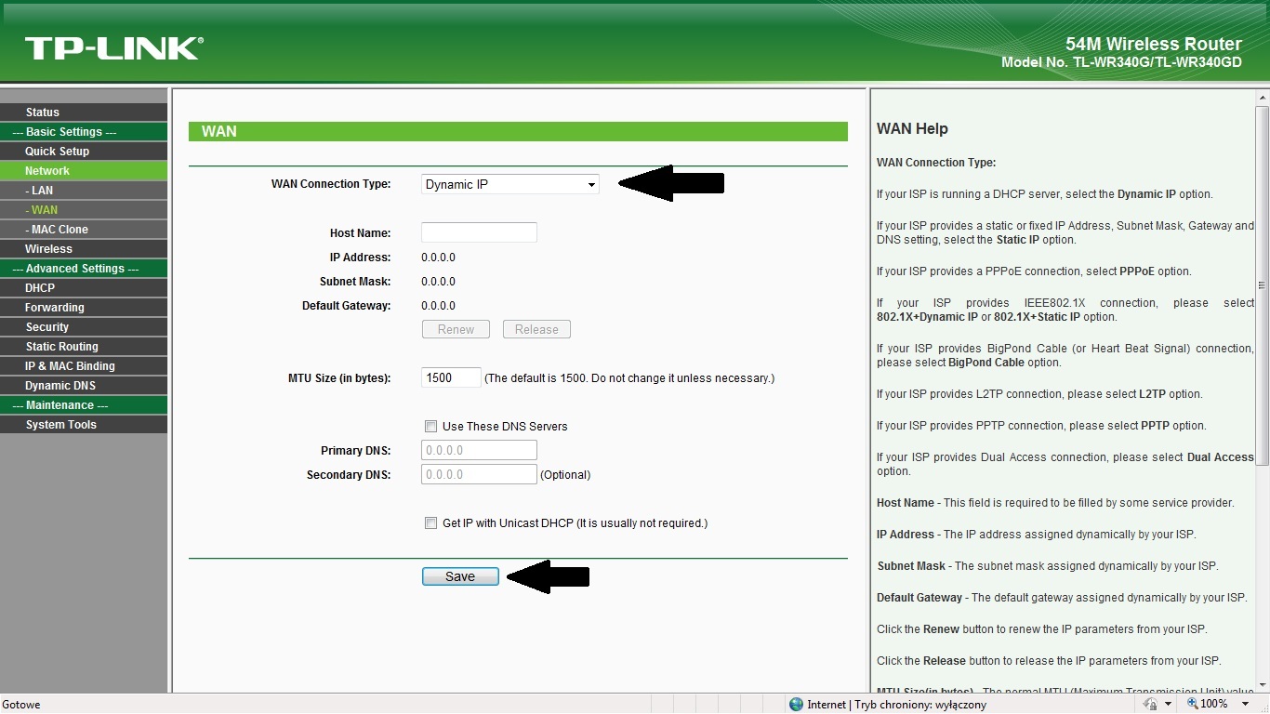
Task: Click the Default Gateway 0.0.0.0 value
Action: pos(438,306)
